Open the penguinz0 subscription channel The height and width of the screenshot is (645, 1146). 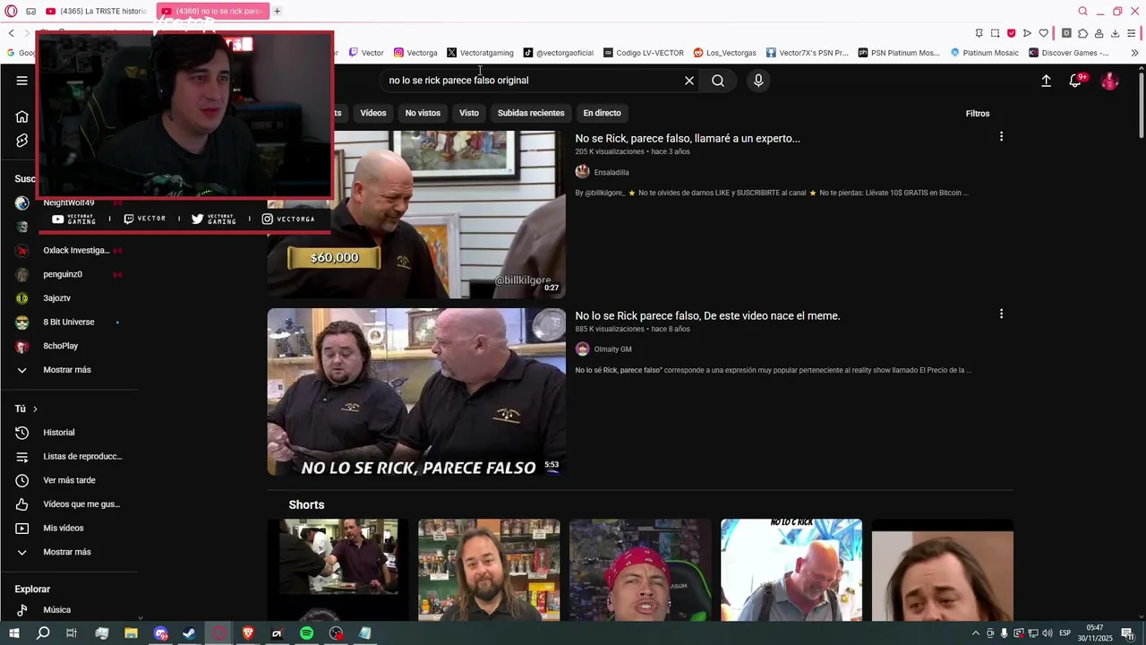point(63,274)
